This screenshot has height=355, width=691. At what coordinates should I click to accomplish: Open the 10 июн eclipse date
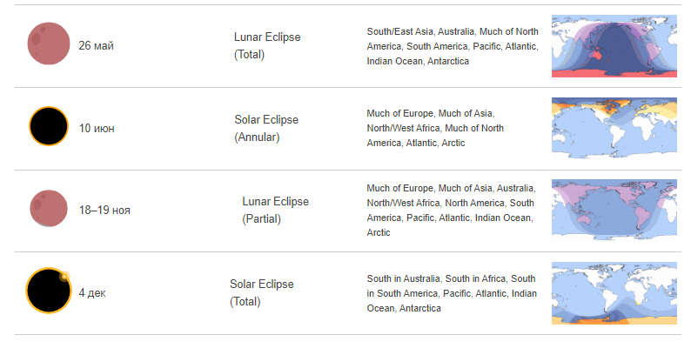pyautogui.click(x=97, y=128)
